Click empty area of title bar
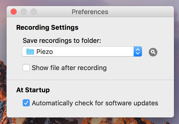Image resolution: width=179 pixels, height=124 pixels. pos(140,12)
